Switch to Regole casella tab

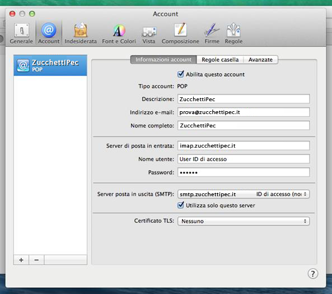(220, 60)
